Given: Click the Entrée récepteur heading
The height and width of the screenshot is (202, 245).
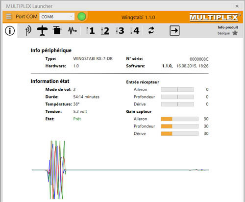Looking at the screenshot, I should tap(143, 82).
